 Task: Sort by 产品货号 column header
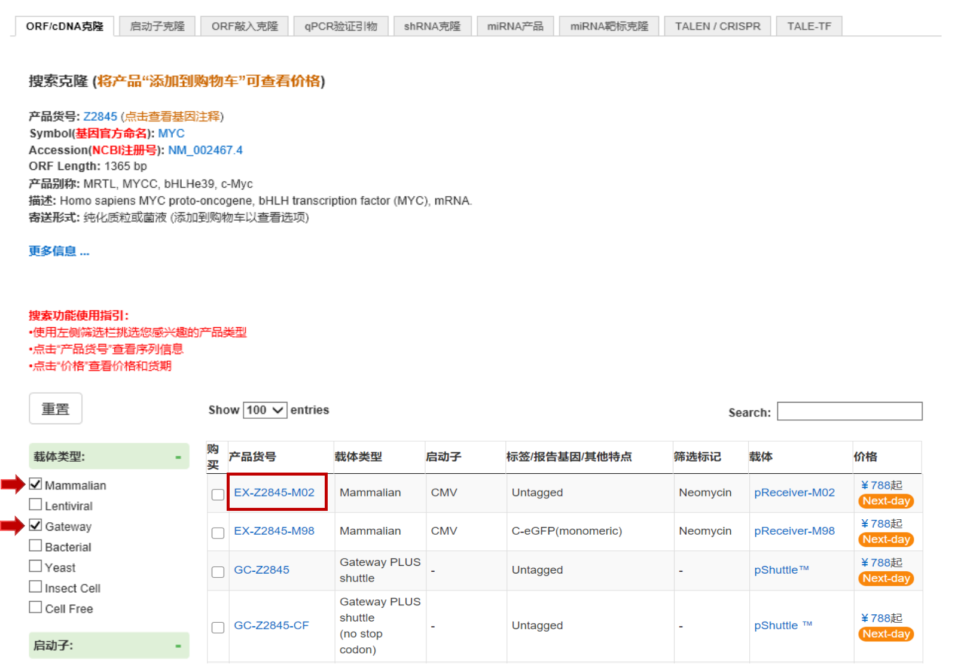click(252, 457)
